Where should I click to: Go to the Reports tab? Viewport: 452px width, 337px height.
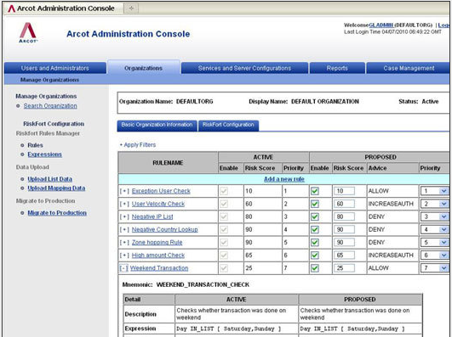(337, 68)
